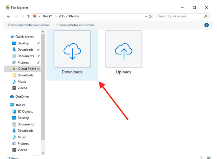Image resolution: width=217 pixels, height=159 pixels.
Task: Click pin icon next to Pictures
Action: [38, 63]
